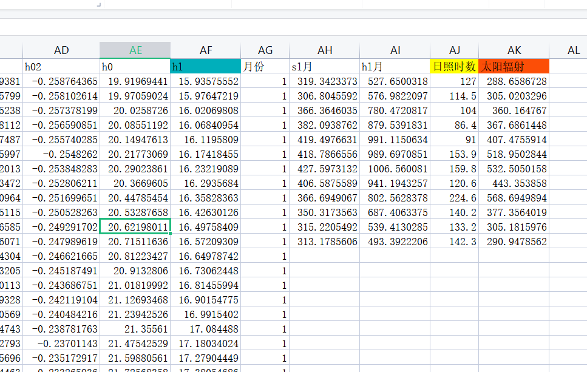This screenshot has width=587, height=372.
Task: Select cell containing 493.3922206
Action: click(395, 242)
